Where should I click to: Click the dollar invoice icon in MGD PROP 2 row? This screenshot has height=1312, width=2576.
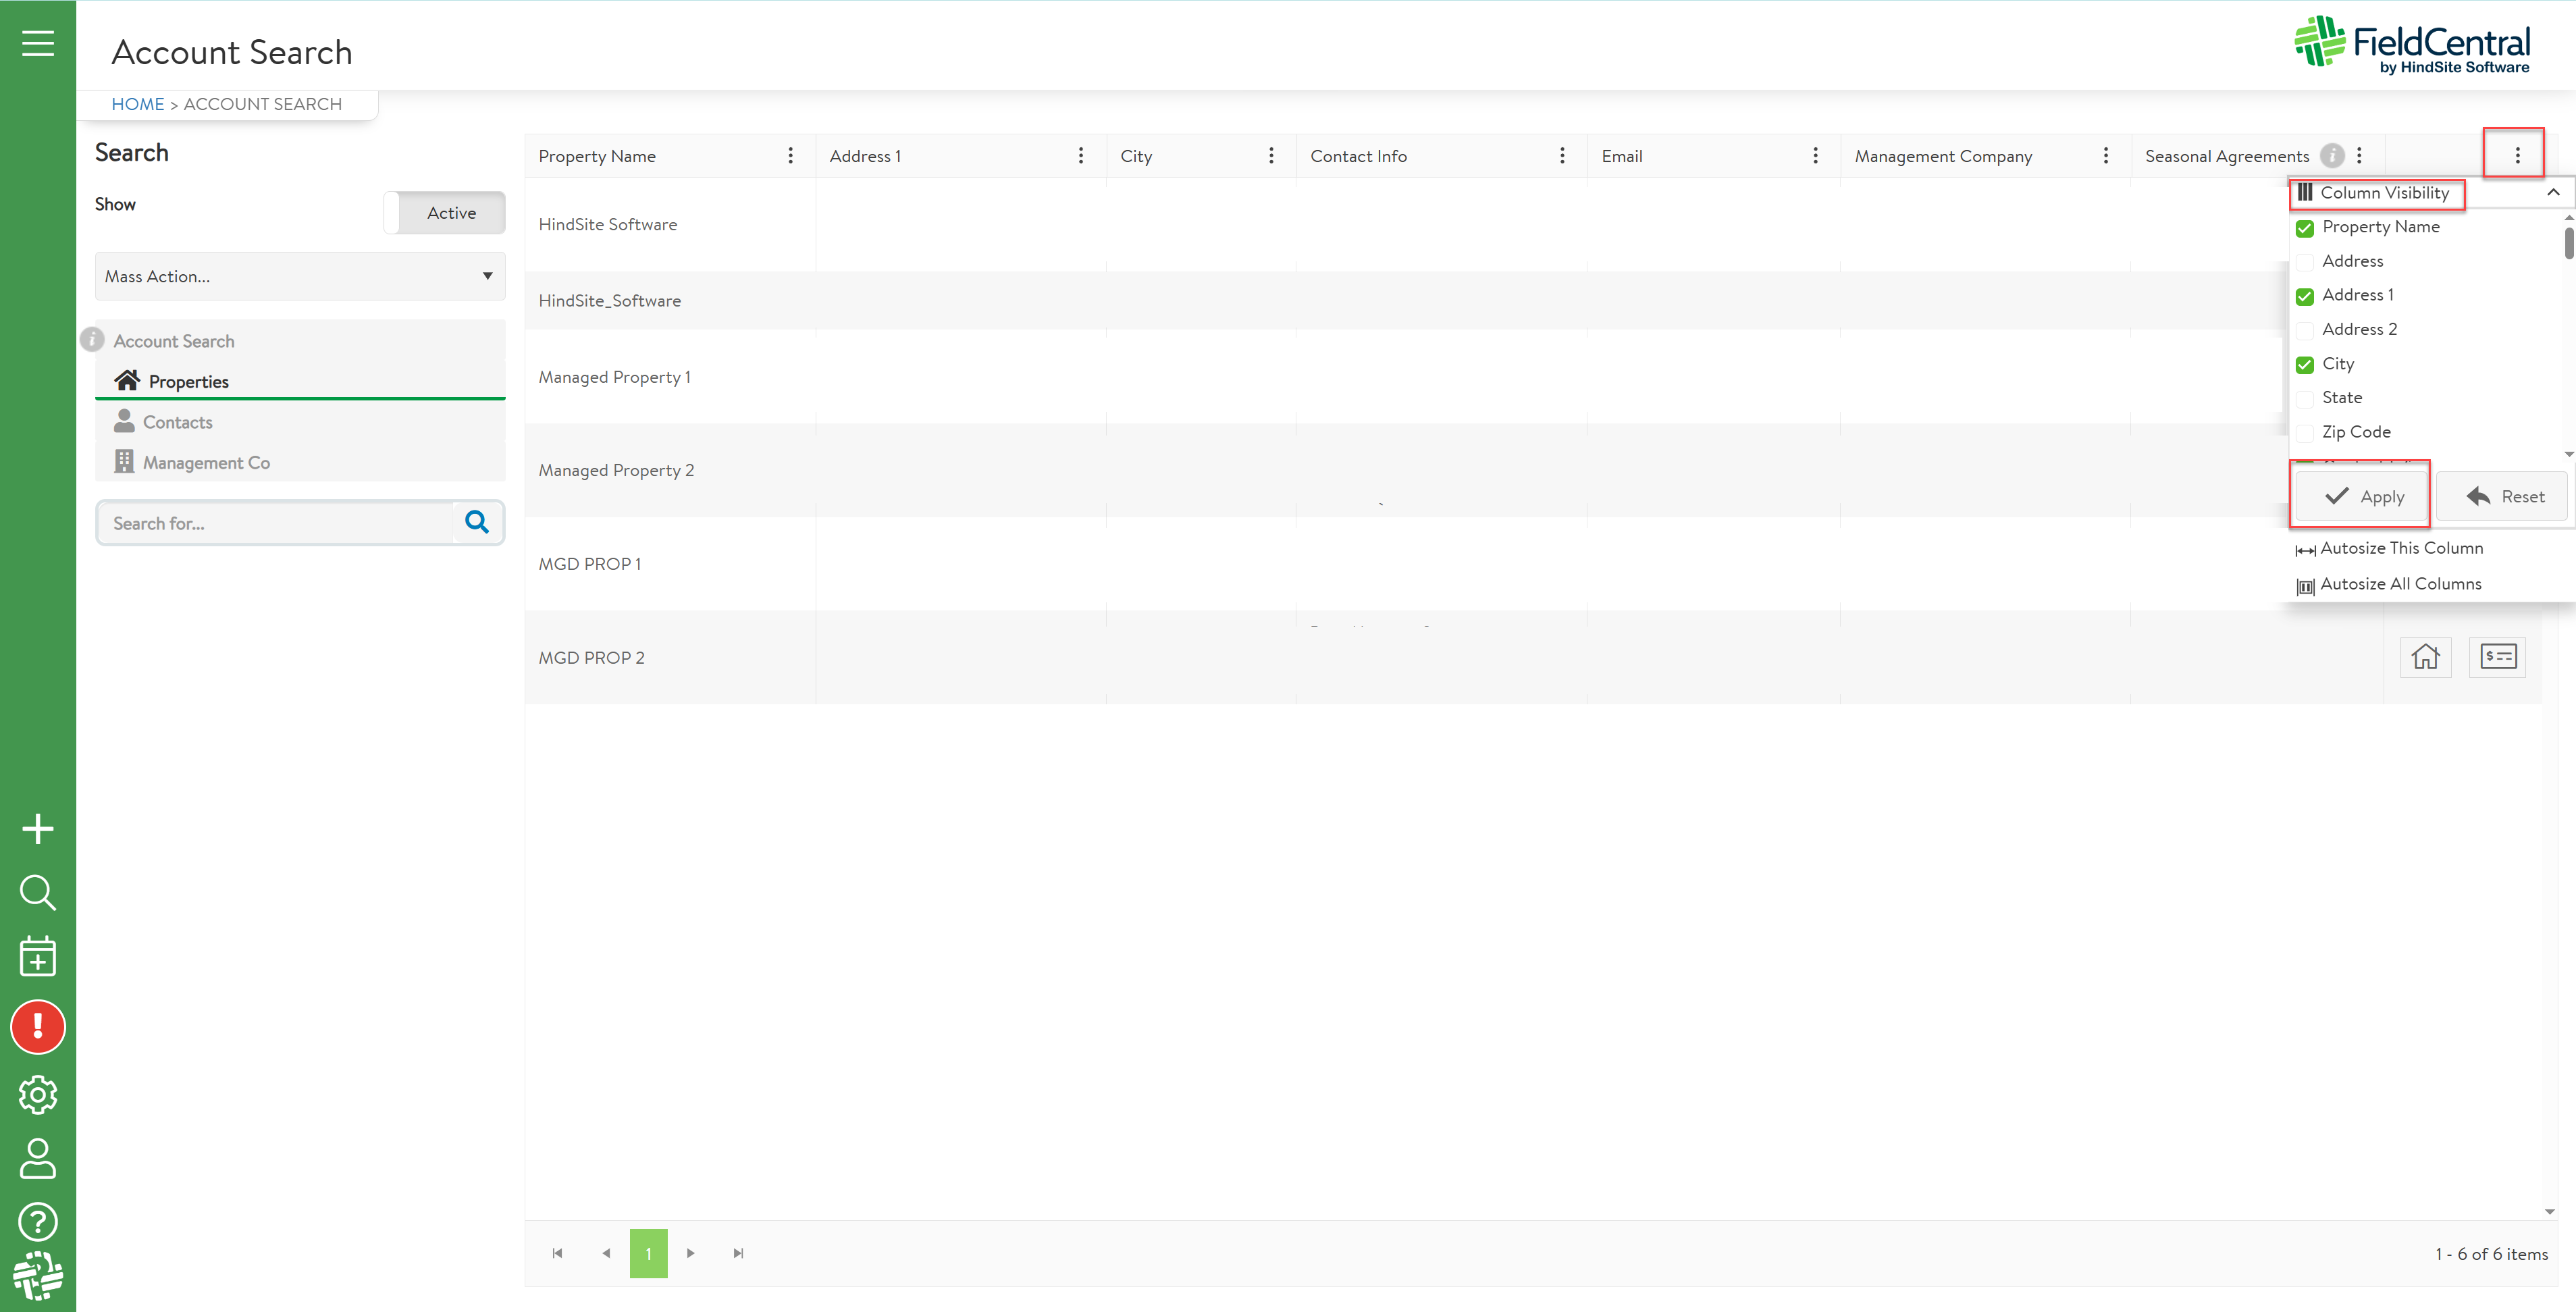tap(2498, 657)
